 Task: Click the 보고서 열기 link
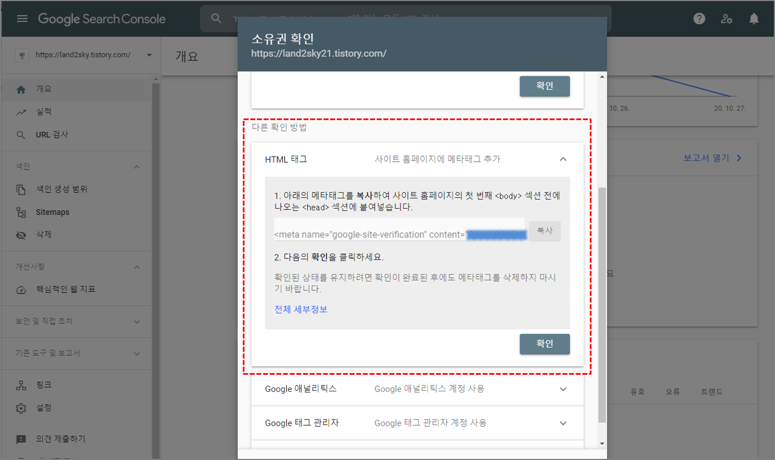(x=713, y=158)
